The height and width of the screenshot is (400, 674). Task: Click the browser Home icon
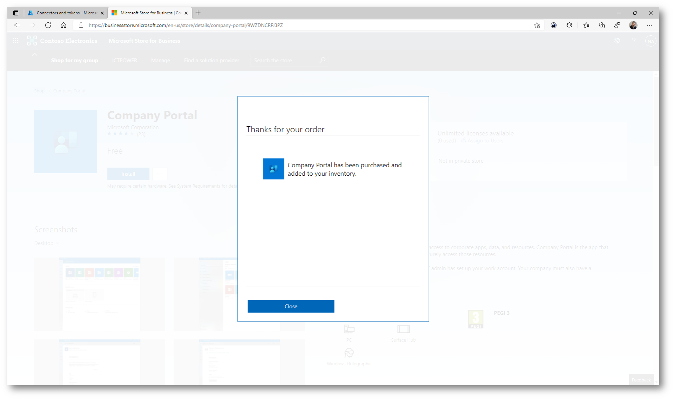pos(63,25)
